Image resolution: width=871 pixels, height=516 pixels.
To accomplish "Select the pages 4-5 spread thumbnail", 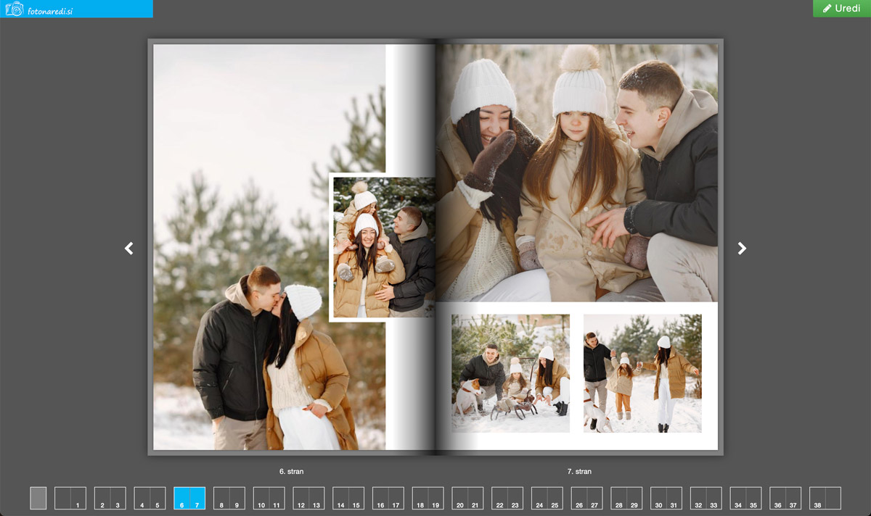I will click(x=150, y=498).
